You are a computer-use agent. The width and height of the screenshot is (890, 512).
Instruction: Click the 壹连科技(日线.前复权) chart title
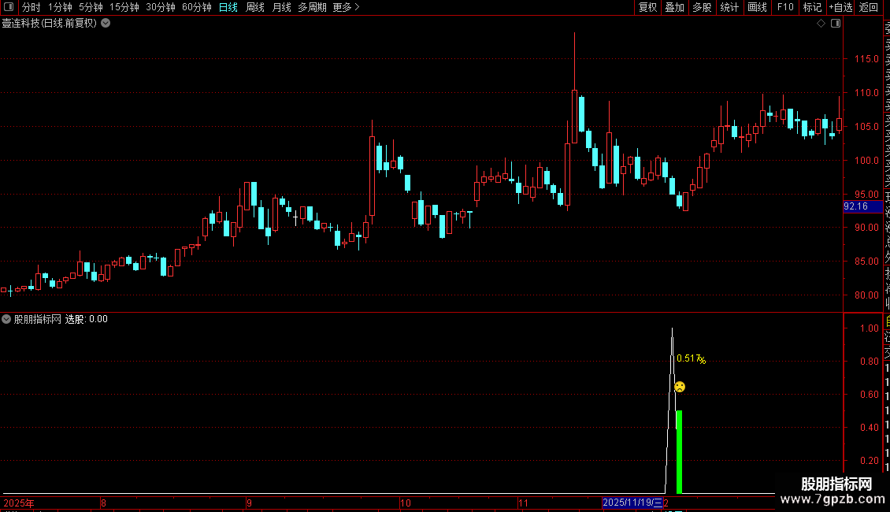click(x=50, y=24)
